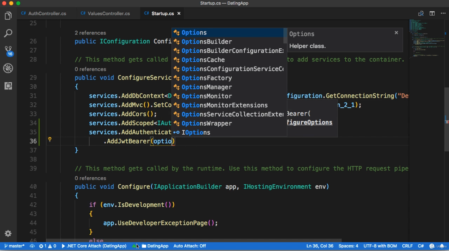
Task: Open Source Control with 16 changes
Action: click(x=8, y=51)
